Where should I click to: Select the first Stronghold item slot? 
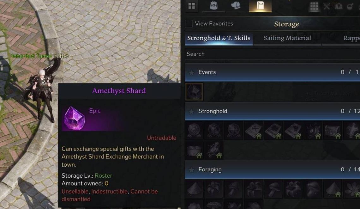[x=194, y=131]
